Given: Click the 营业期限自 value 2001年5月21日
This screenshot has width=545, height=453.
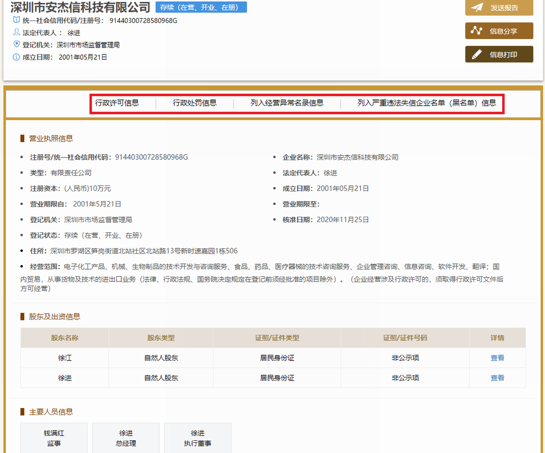Looking at the screenshot, I should click(97, 204).
